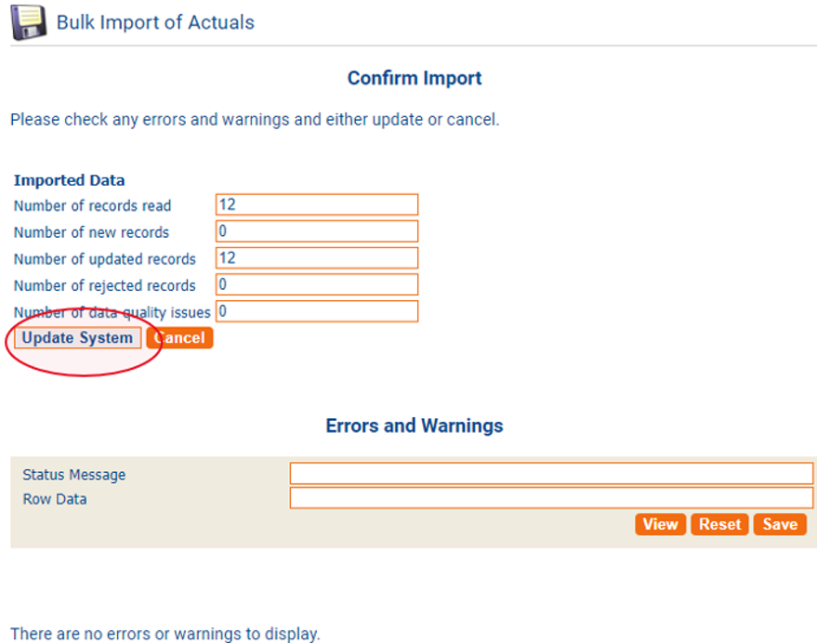Click inside the Status Message field

tap(550, 474)
